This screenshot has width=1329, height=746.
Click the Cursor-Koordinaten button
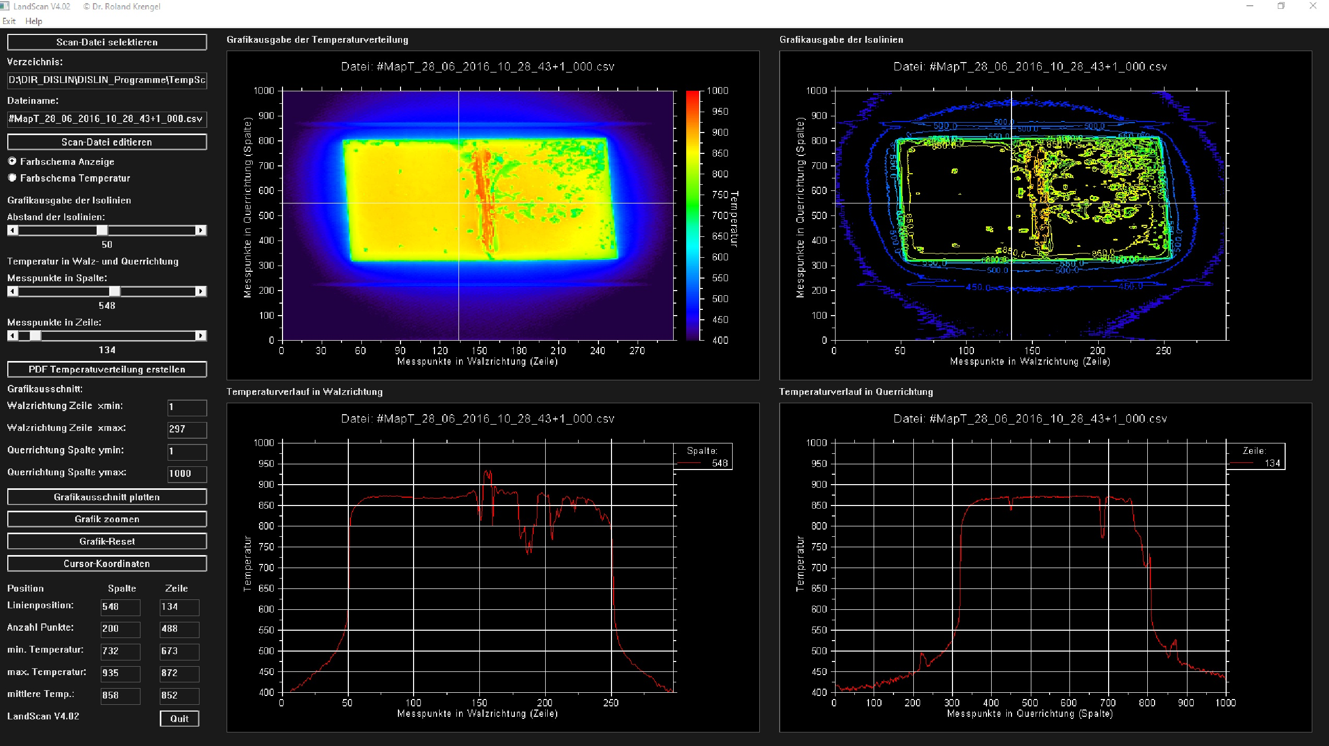107,563
